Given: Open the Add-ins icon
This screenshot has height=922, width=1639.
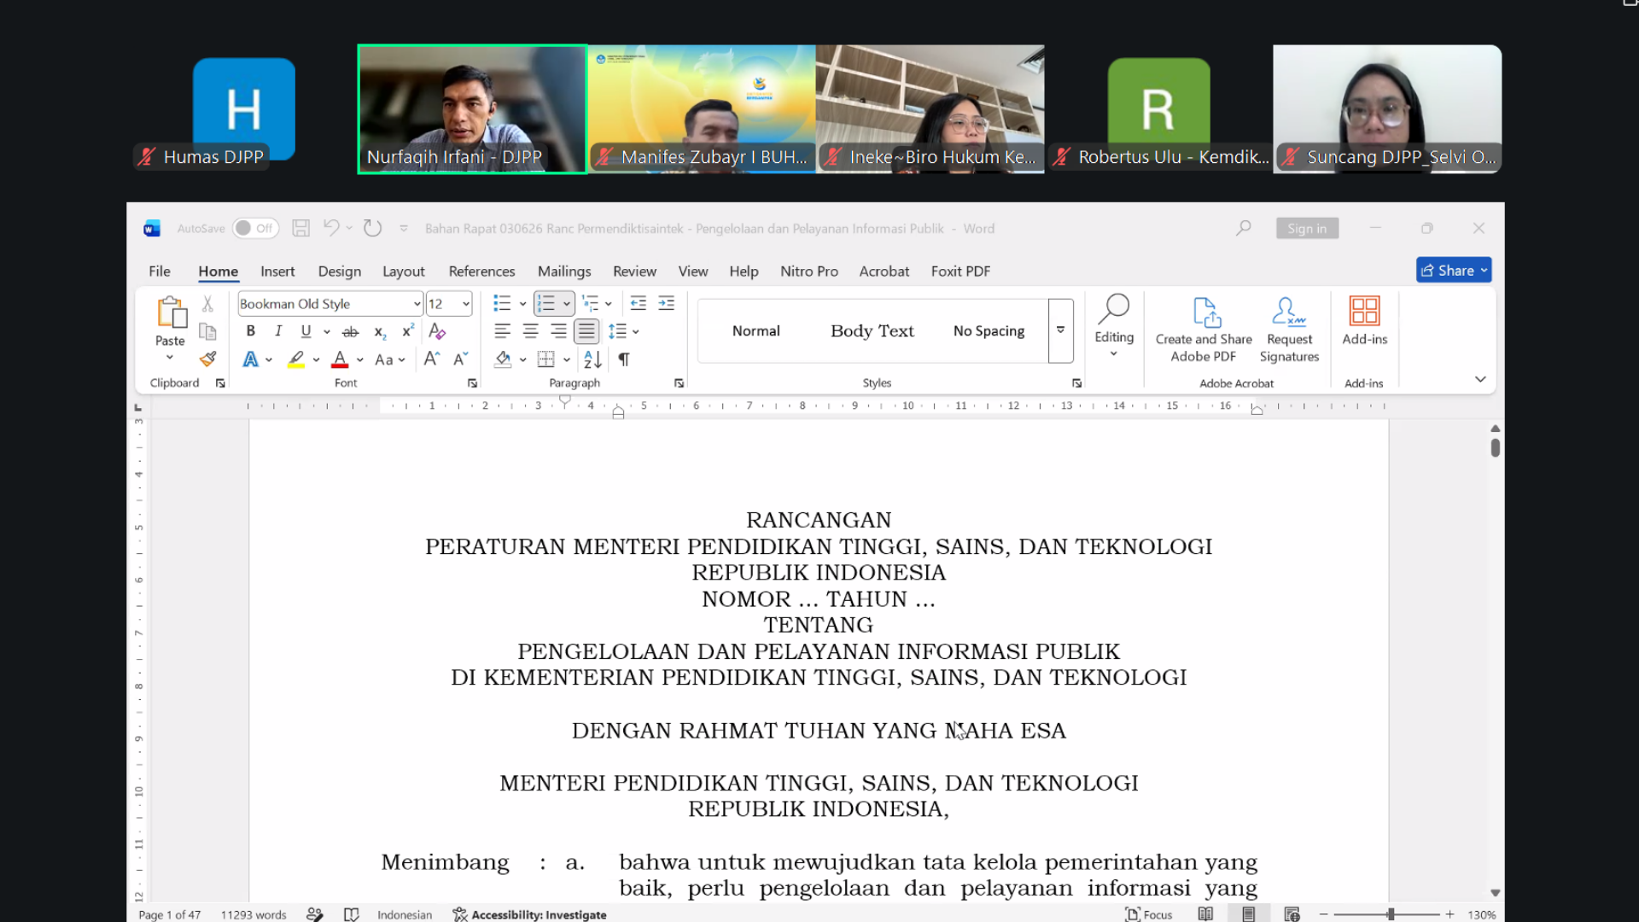Looking at the screenshot, I should 1364,321.
